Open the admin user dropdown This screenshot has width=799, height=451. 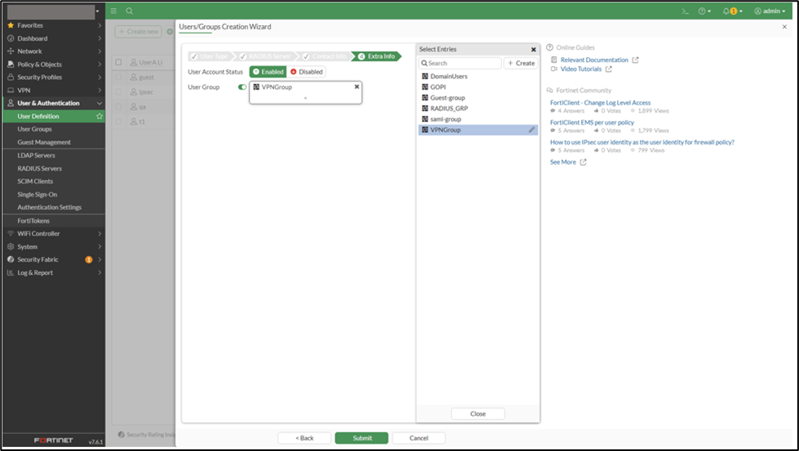click(x=770, y=11)
